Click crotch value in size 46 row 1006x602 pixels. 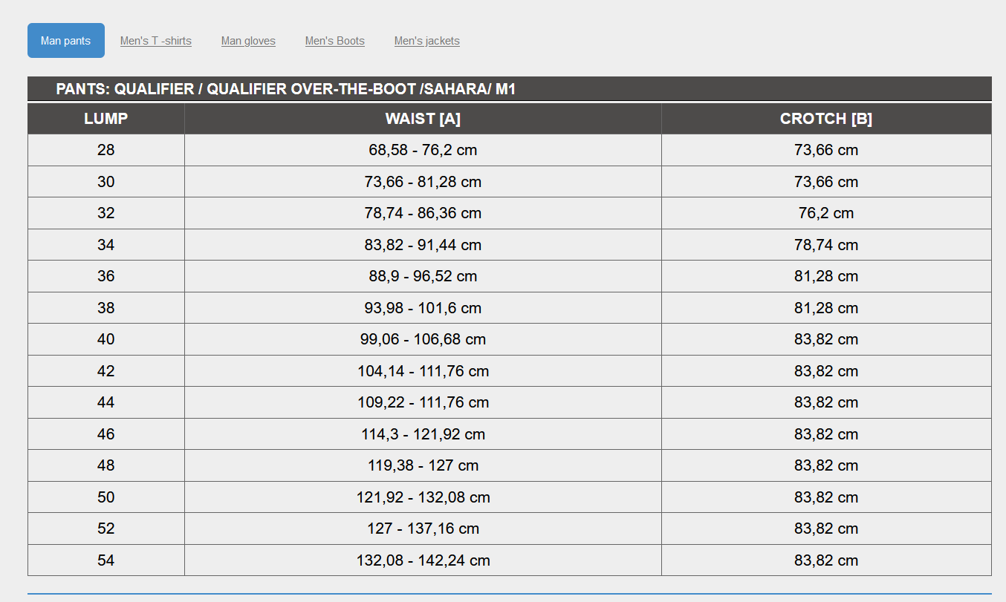[826, 434]
